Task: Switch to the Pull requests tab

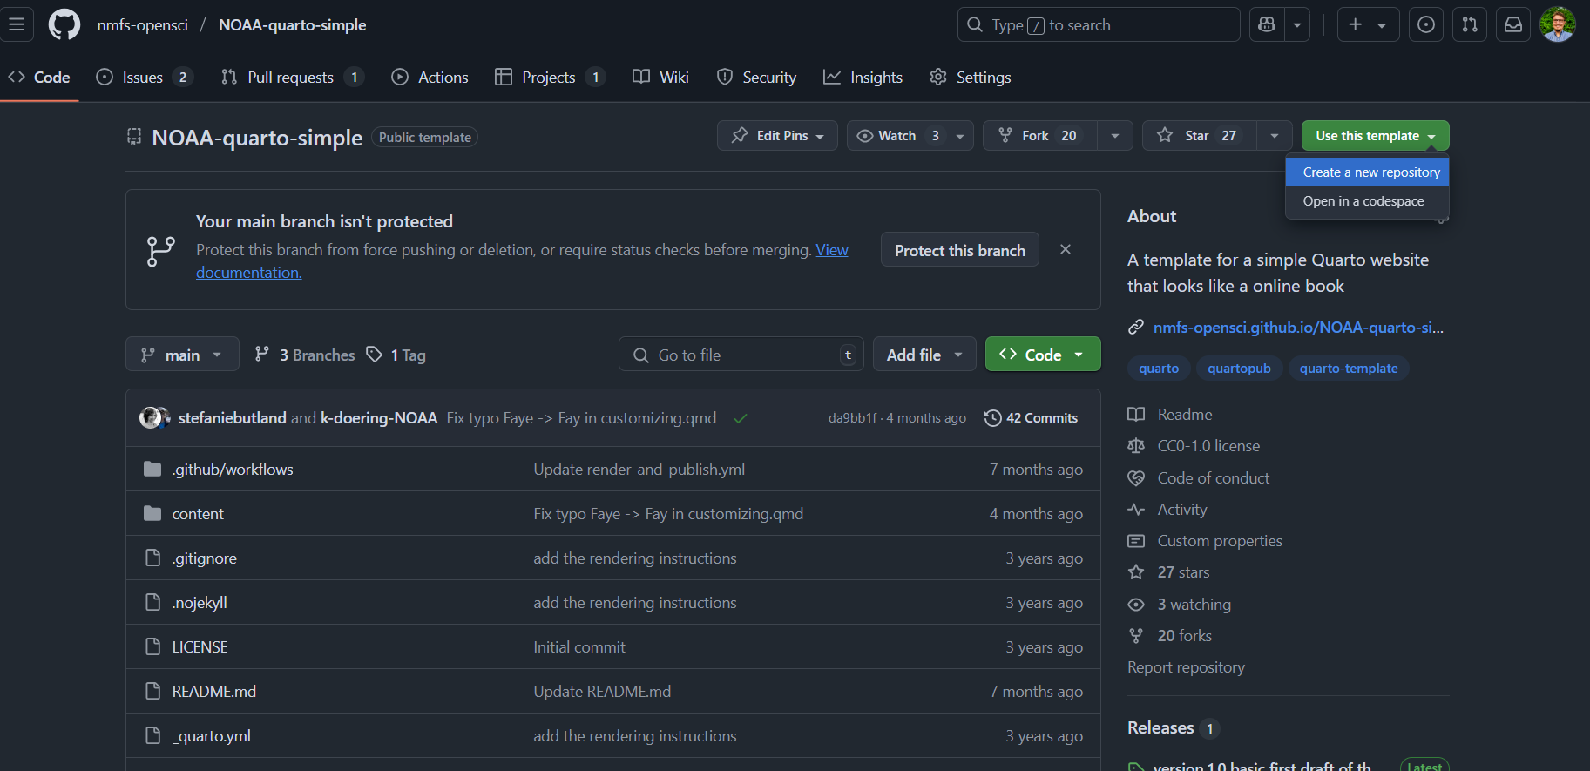Action: pyautogui.click(x=291, y=77)
